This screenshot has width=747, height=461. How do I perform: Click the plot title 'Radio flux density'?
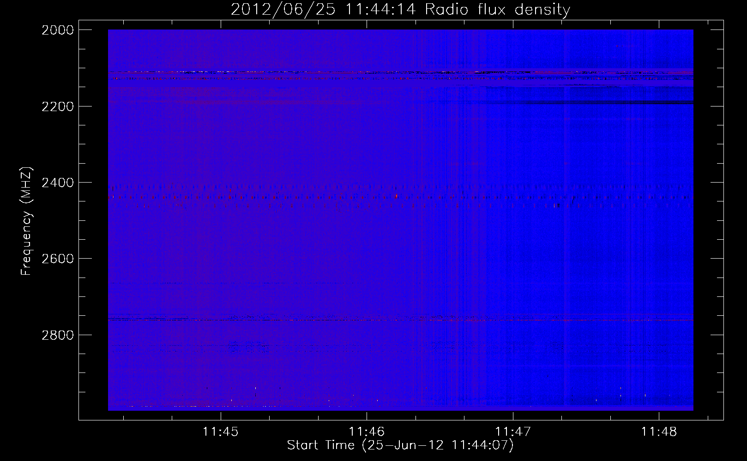(498, 9)
